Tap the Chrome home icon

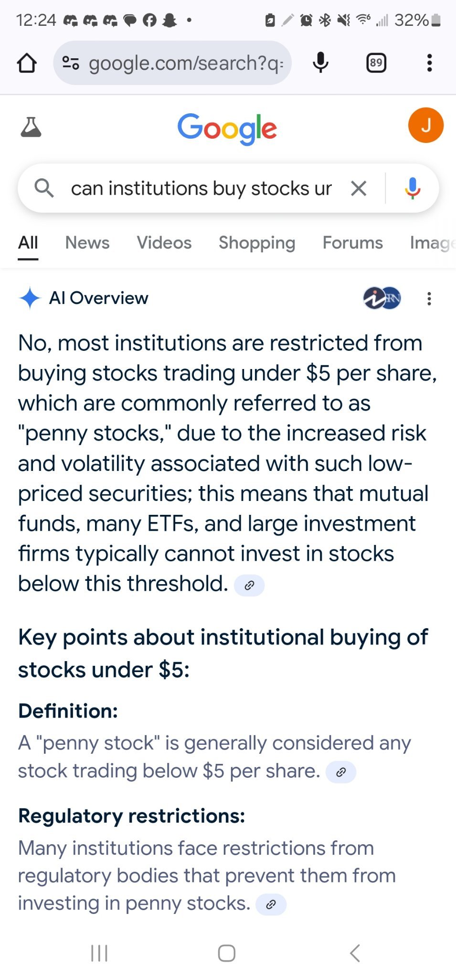pos(27,63)
